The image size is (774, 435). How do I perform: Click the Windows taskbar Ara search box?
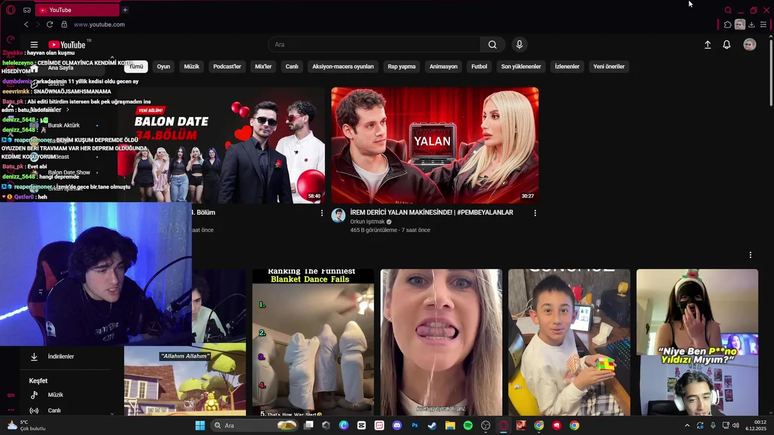255,425
